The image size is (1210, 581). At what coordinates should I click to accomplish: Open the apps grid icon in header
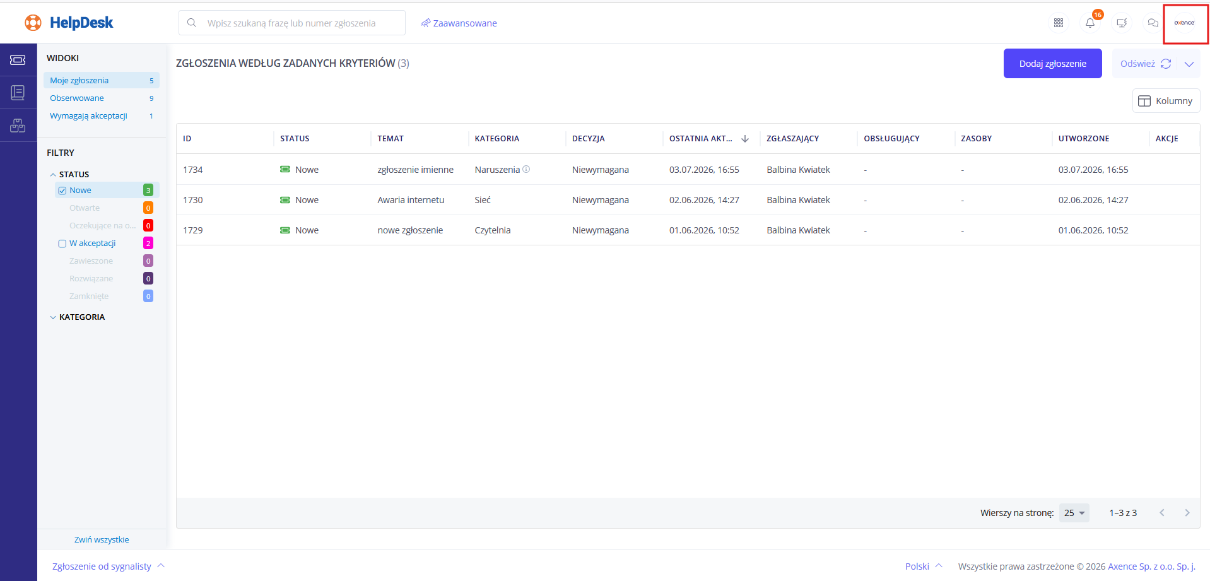tap(1059, 23)
